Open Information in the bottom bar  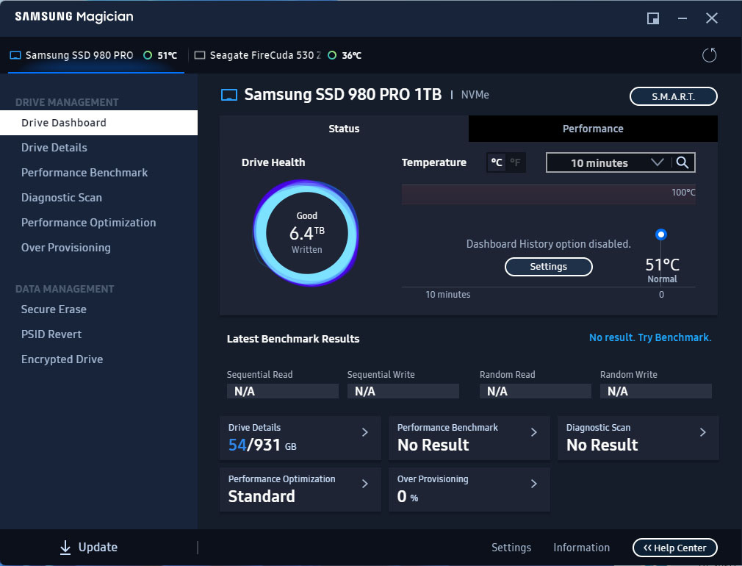point(582,548)
